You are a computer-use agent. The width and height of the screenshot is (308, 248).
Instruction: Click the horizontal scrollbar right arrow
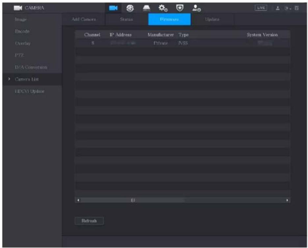287,200
